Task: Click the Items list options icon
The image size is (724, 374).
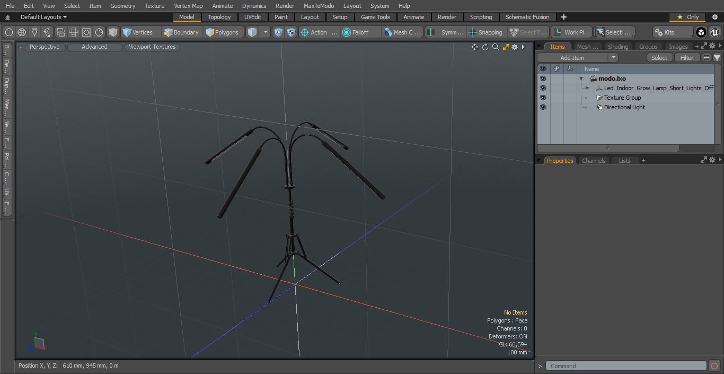Action: click(707, 58)
